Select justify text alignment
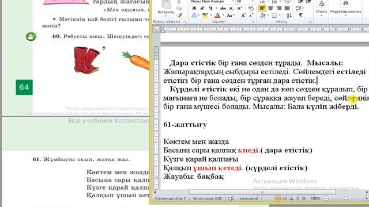 pyautogui.click(x=287, y=9)
